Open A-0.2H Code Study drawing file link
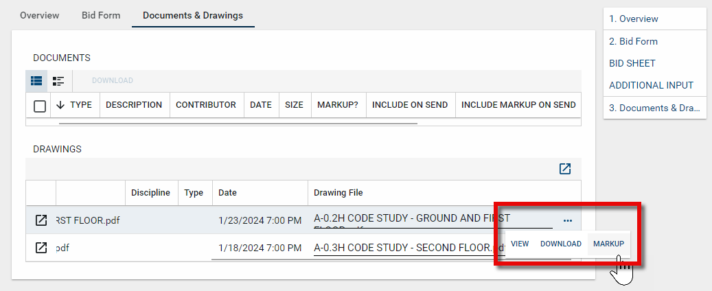The image size is (712, 291). pos(412,219)
